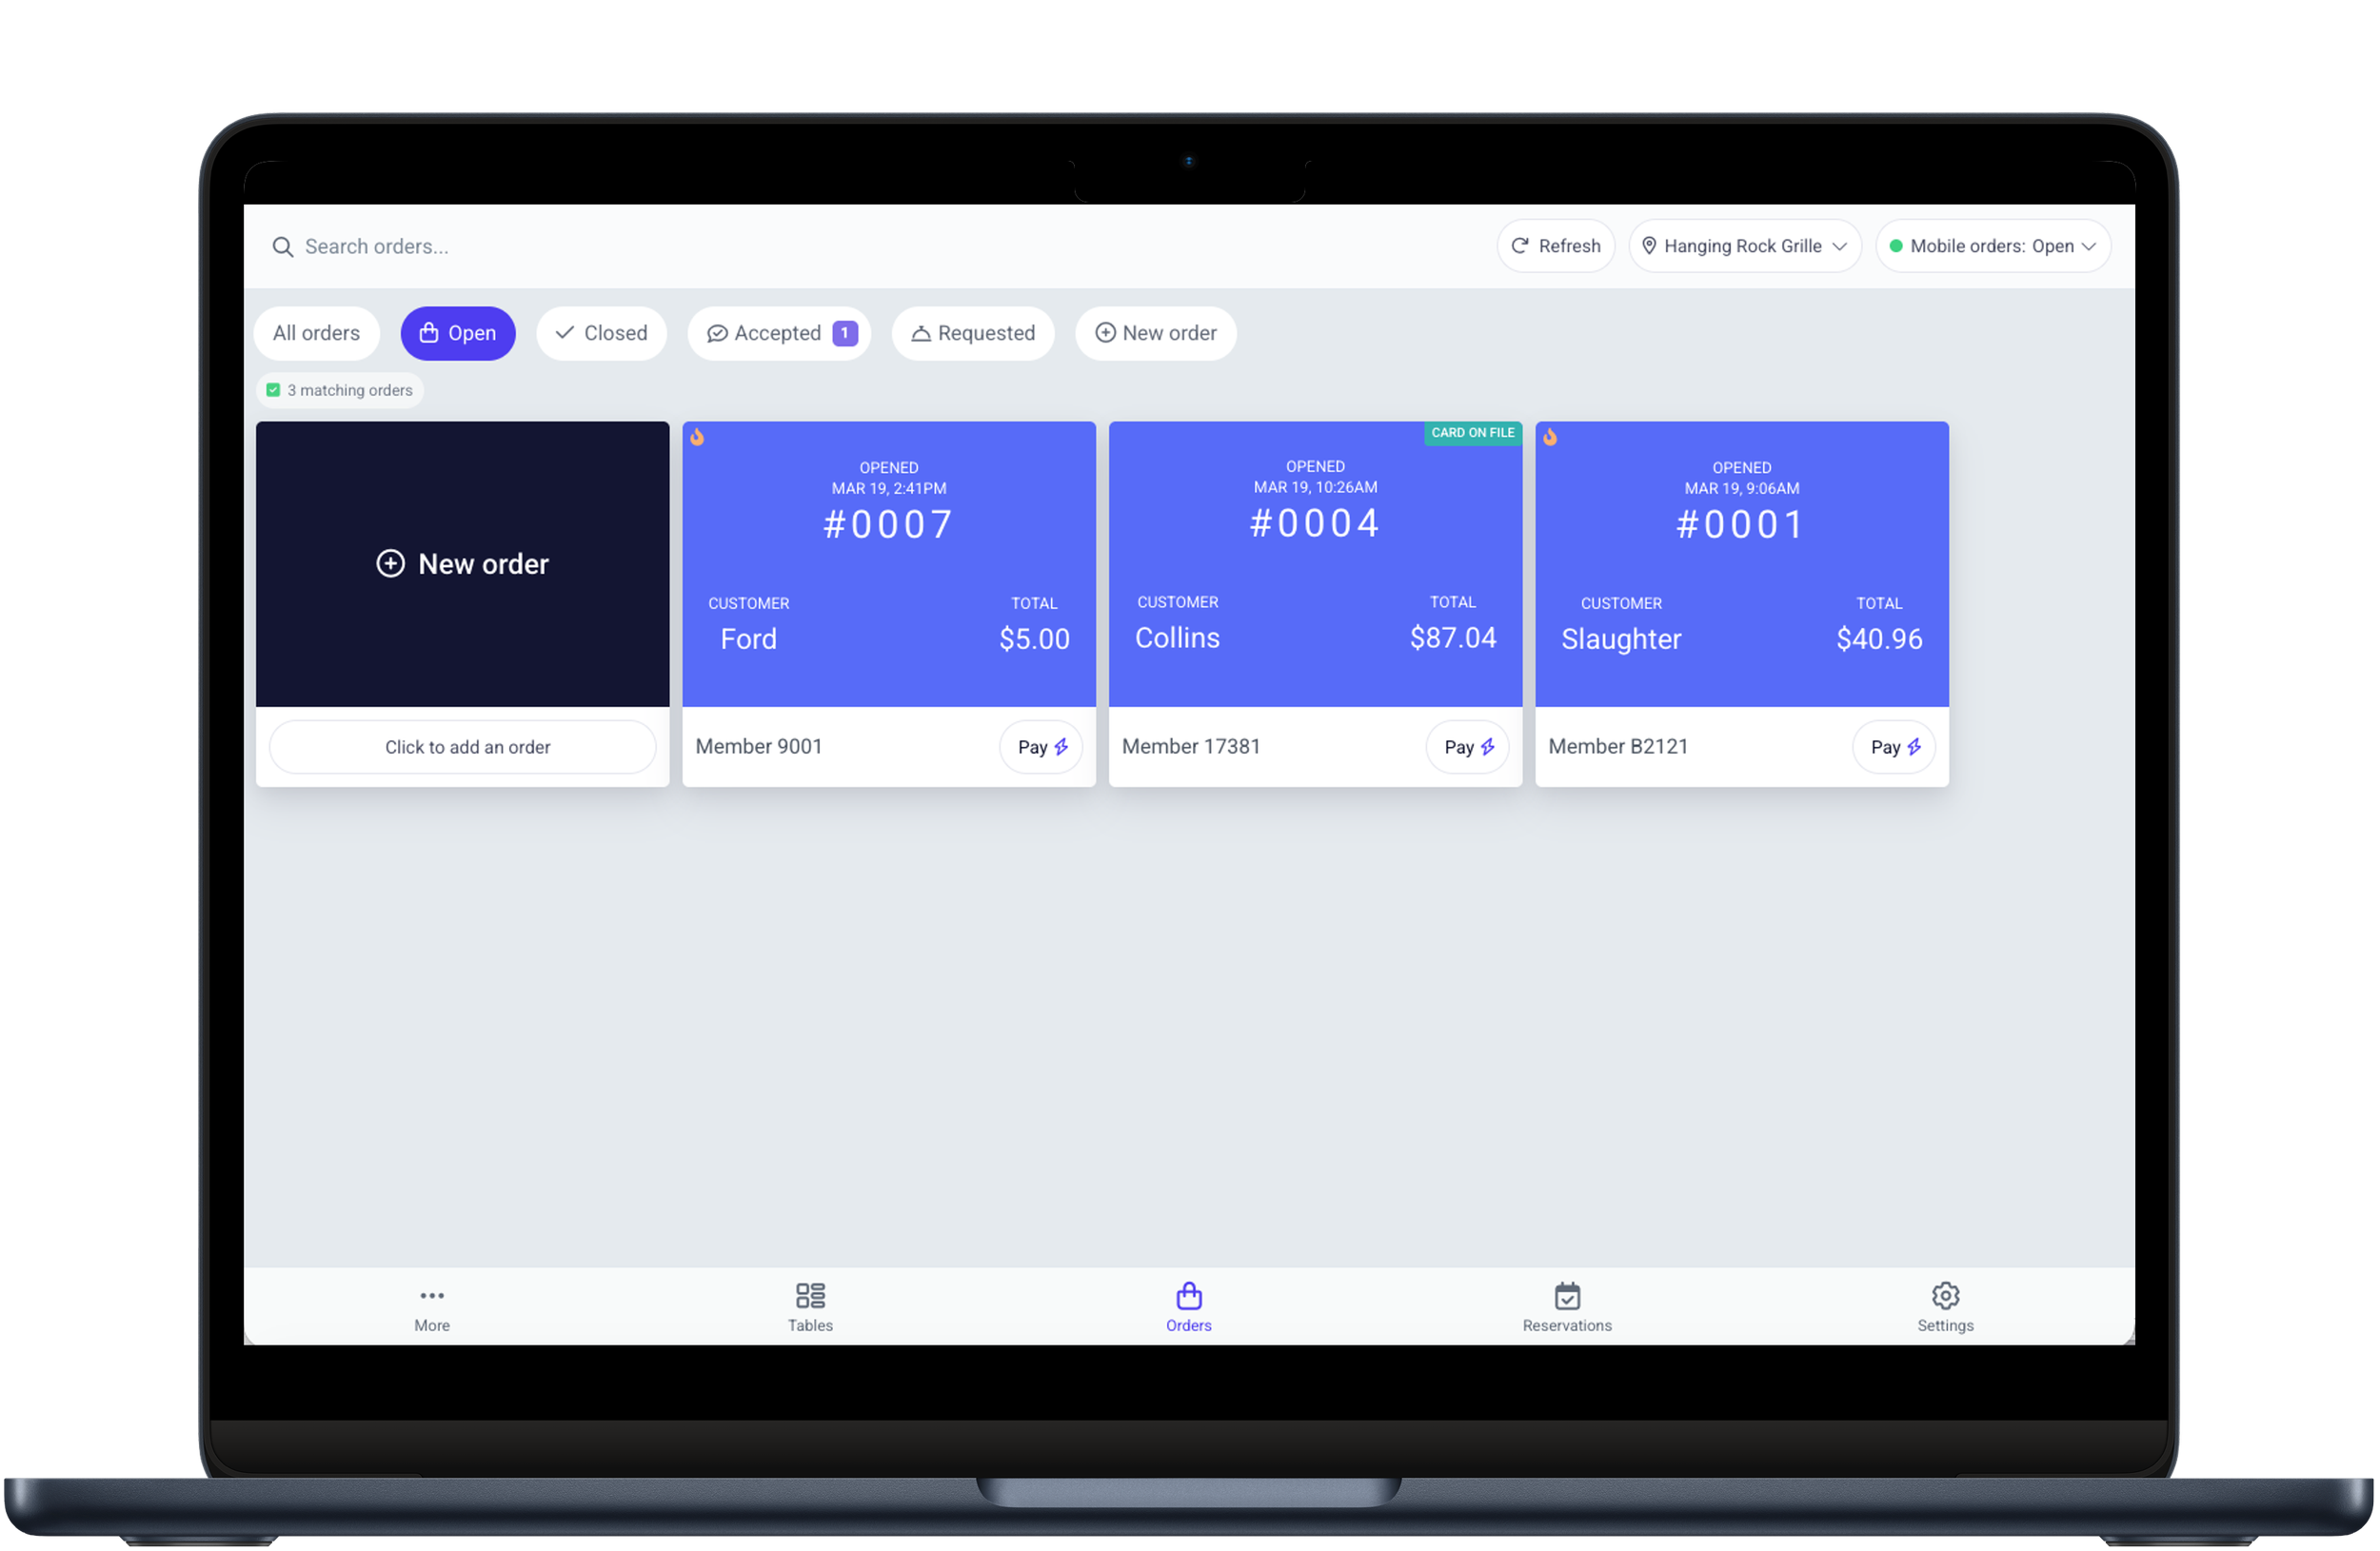
Task: Click the search magnifier icon
Action: click(x=283, y=246)
